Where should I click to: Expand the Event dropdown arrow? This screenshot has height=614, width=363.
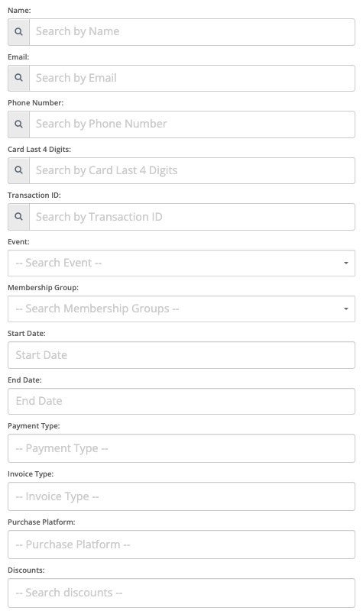pyautogui.click(x=345, y=263)
